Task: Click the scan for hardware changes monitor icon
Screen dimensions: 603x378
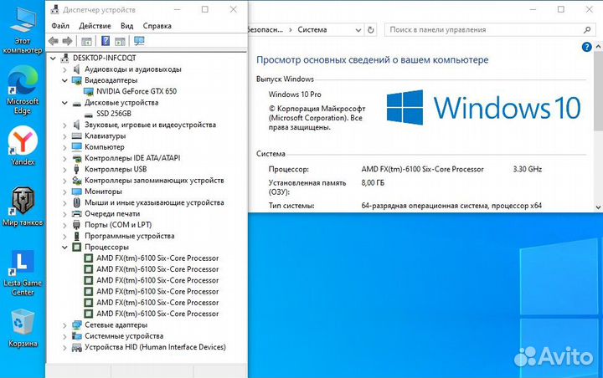Action: coord(139,41)
